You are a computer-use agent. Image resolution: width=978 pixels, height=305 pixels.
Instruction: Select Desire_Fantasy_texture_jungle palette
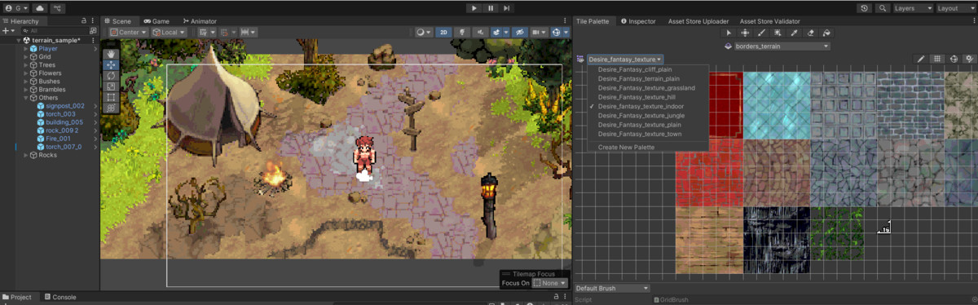pyautogui.click(x=646, y=116)
